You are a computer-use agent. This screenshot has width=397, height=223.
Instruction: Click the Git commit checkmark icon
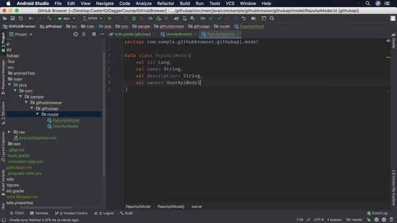click(219, 19)
